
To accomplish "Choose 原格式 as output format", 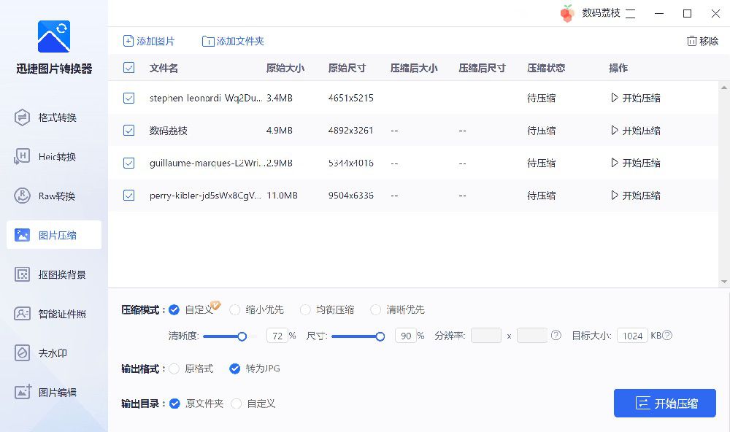I will point(174,369).
